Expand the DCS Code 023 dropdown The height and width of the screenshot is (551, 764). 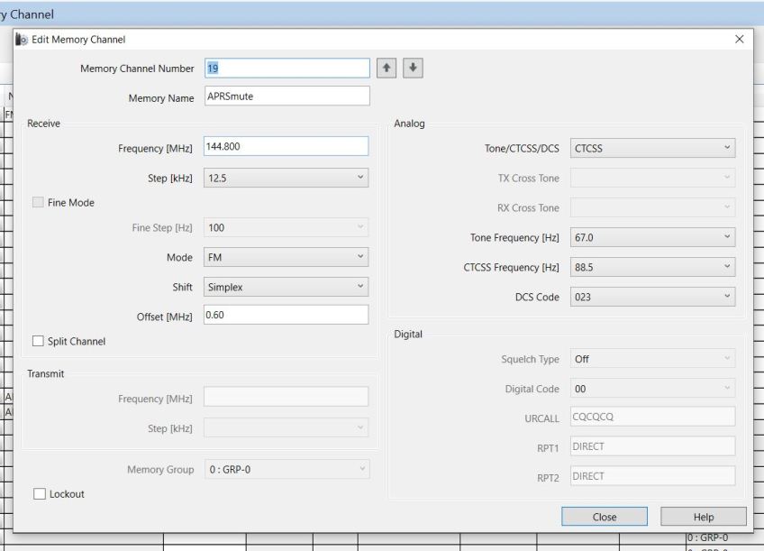click(652, 298)
